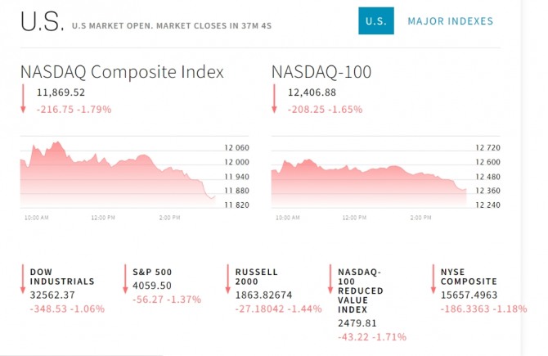Open the NASDAQ-100 heading link
Image resolution: width=548 pixels, height=356 pixels.
click(x=321, y=72)
